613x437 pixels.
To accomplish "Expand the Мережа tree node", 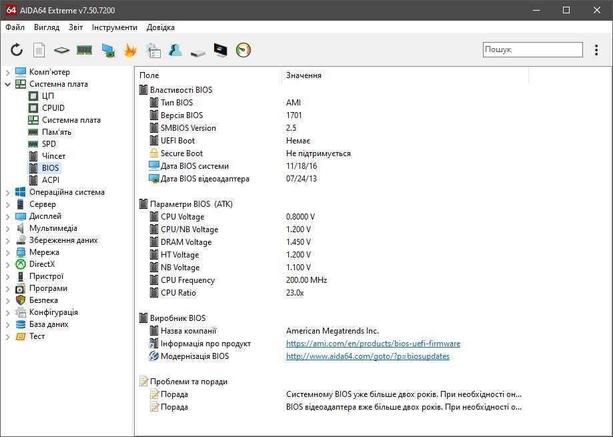I will [x=8, y=252].
